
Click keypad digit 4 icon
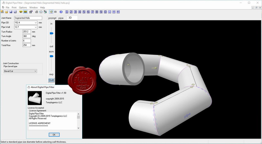[80, 12]
